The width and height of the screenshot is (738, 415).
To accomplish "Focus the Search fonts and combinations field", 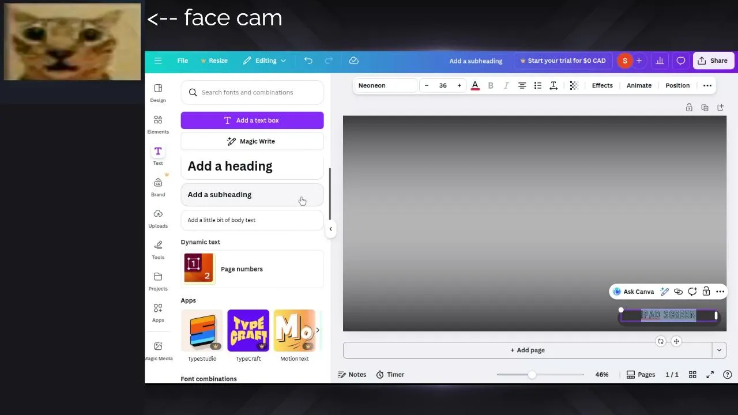I will tap(252, 92).
